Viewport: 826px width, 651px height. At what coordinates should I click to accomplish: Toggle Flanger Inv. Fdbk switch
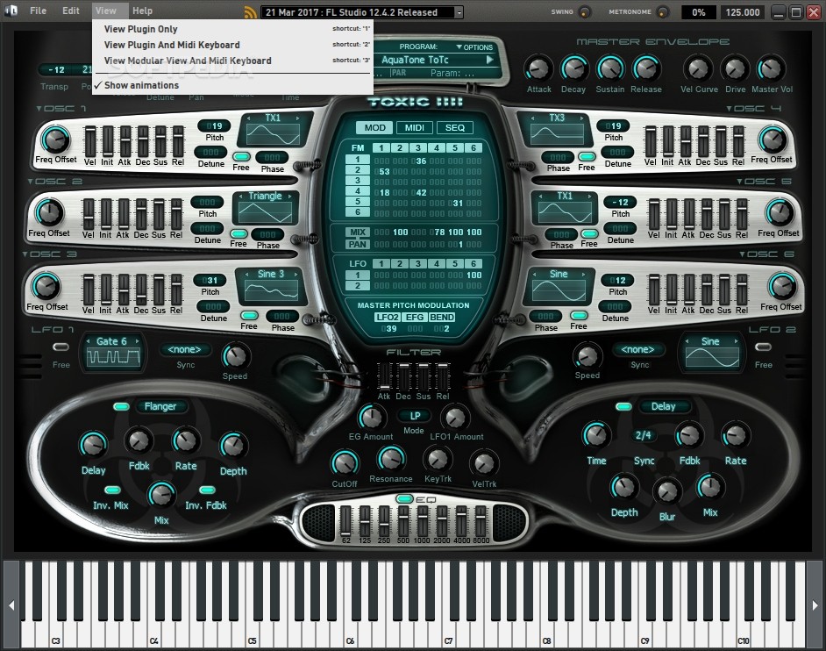[x=207, y=490]
